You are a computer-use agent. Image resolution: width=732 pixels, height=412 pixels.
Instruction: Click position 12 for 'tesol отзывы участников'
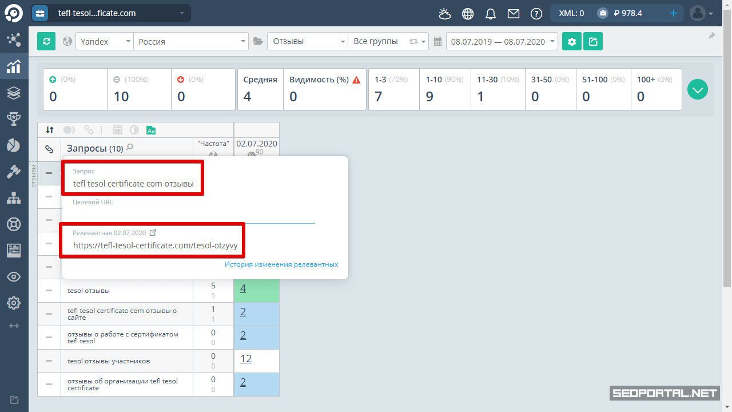coord(246,359)
